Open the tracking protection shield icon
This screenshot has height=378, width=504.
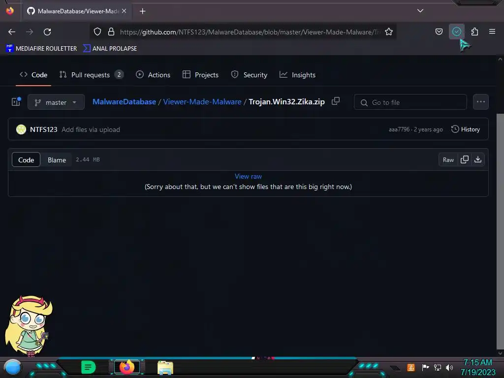pyautogui.click(x=97, y=31)
